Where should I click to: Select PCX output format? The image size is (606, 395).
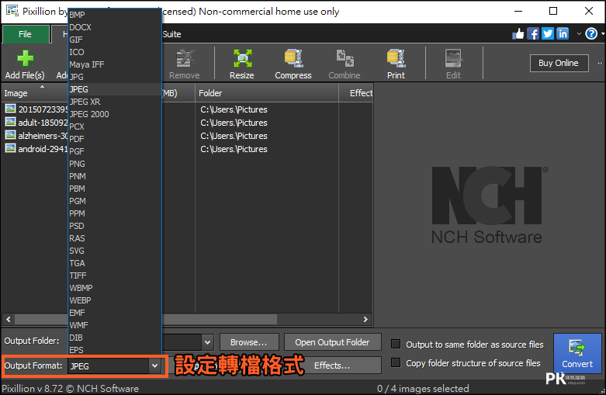[115, 126]
